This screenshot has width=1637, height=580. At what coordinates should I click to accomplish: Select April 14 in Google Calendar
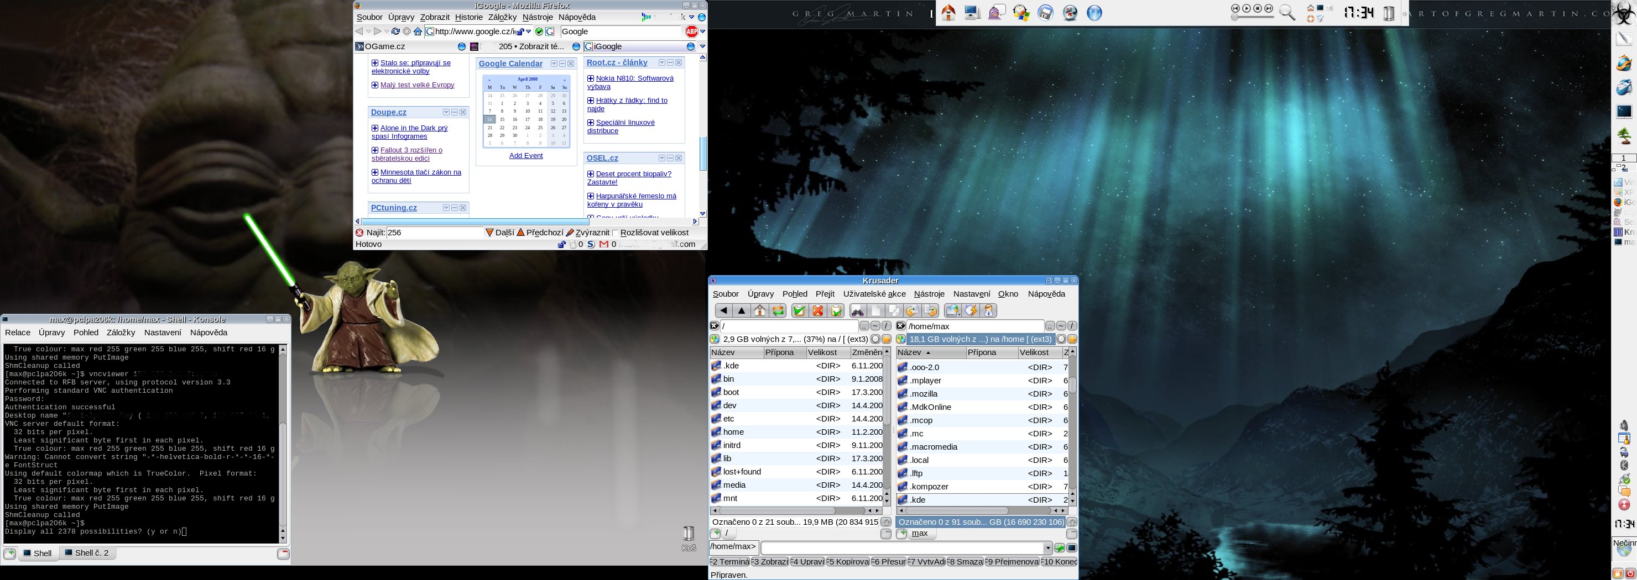click(x=489, y=119)
